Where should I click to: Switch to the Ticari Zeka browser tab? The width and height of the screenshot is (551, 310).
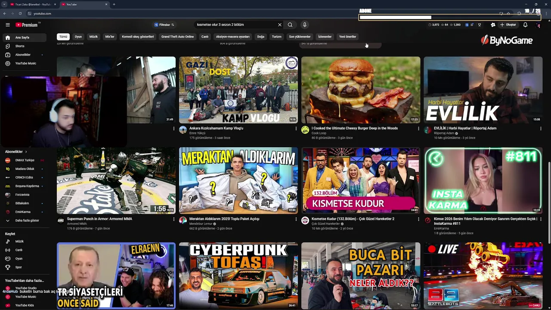(32, 4)
